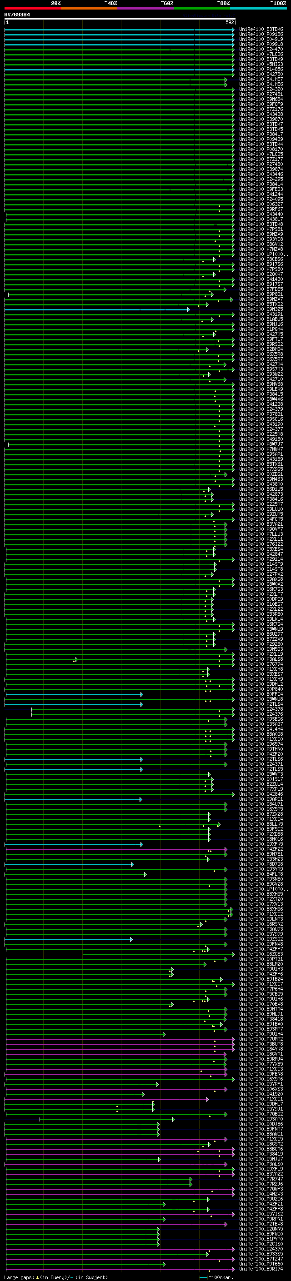This screenshot has height=1281, width=291.
Task: Click the orange ~40% identity legend bar
Action: tap(89, 8)
